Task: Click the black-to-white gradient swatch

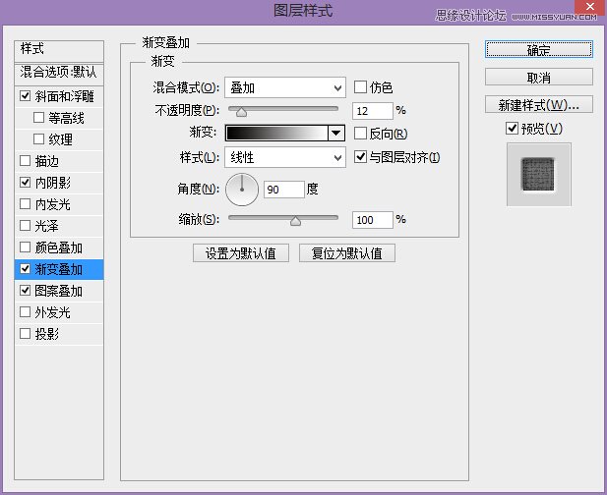Action: point(276,134)
